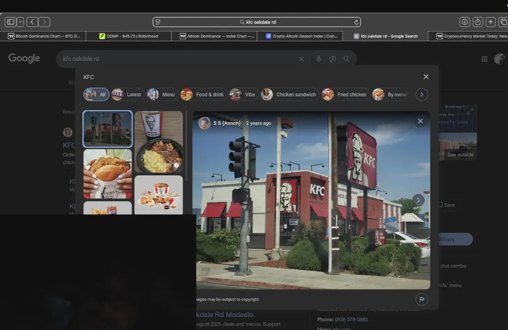Select the All photo filter chip
The height and width of the screenshot is (330, 508).
(x=96, y=94)
